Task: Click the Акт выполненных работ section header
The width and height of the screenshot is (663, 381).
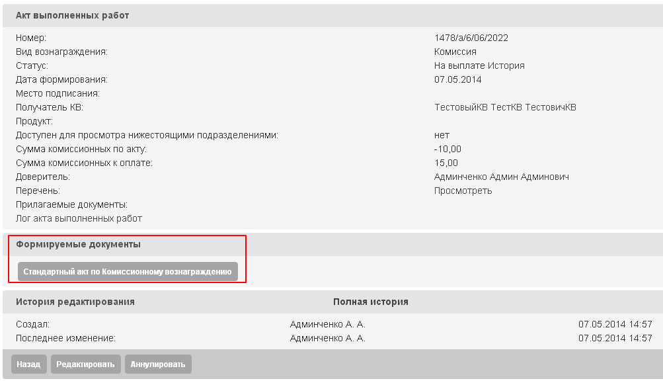Action: coord(72,16)
